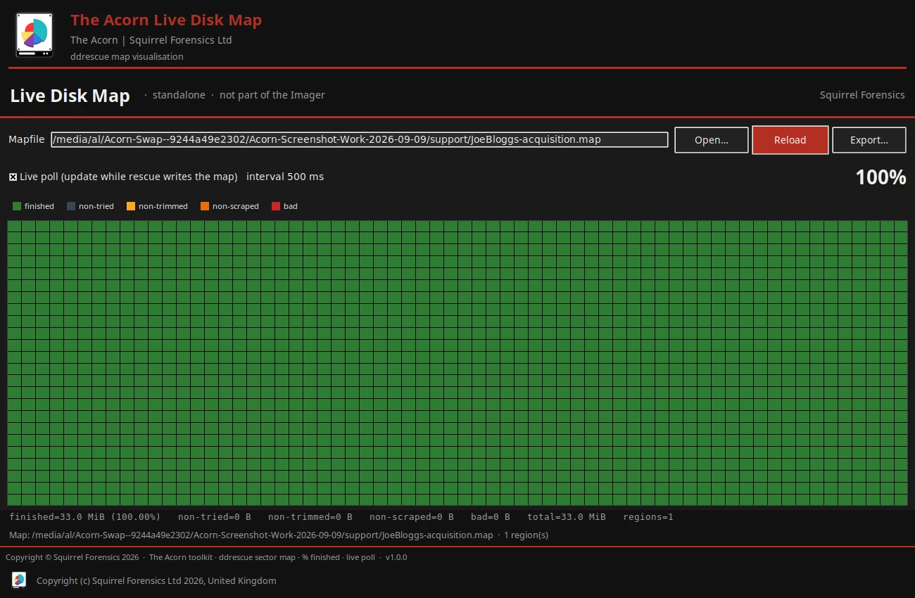Click 'finished=33.0 MiB (100.00%)' status entry

85,517
